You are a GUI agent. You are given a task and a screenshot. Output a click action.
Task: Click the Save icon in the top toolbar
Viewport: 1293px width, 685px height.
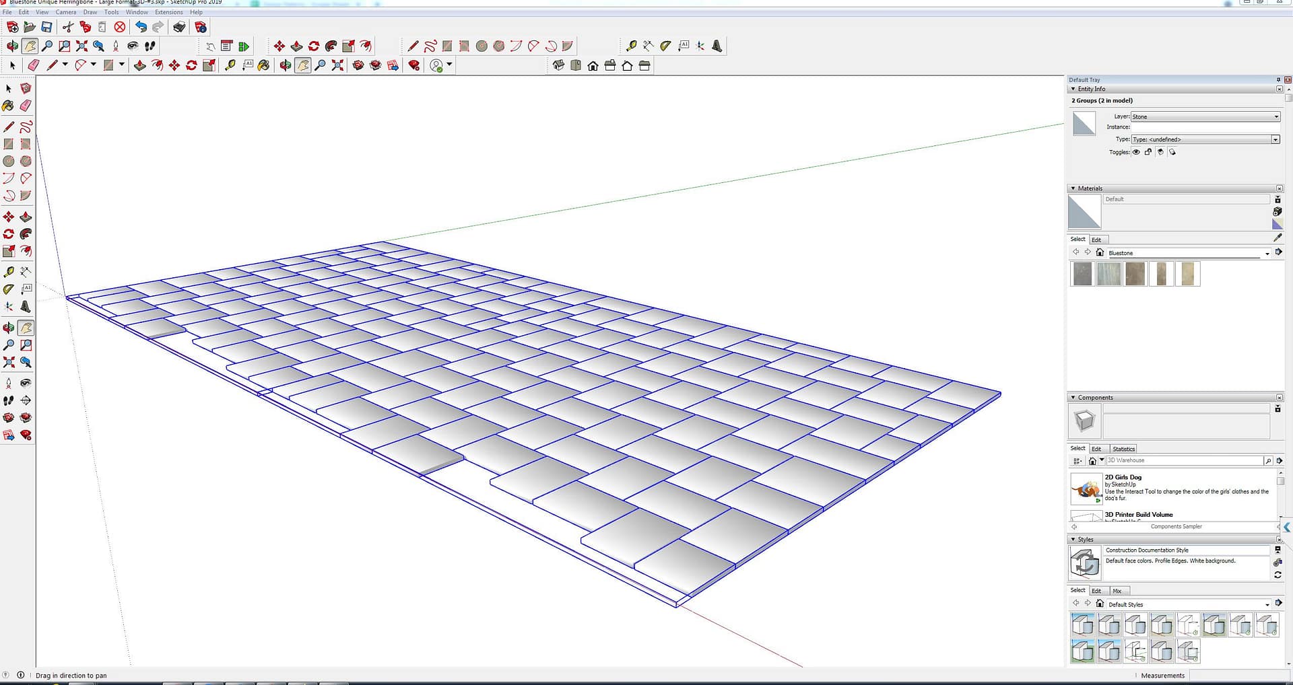[46, 27]
